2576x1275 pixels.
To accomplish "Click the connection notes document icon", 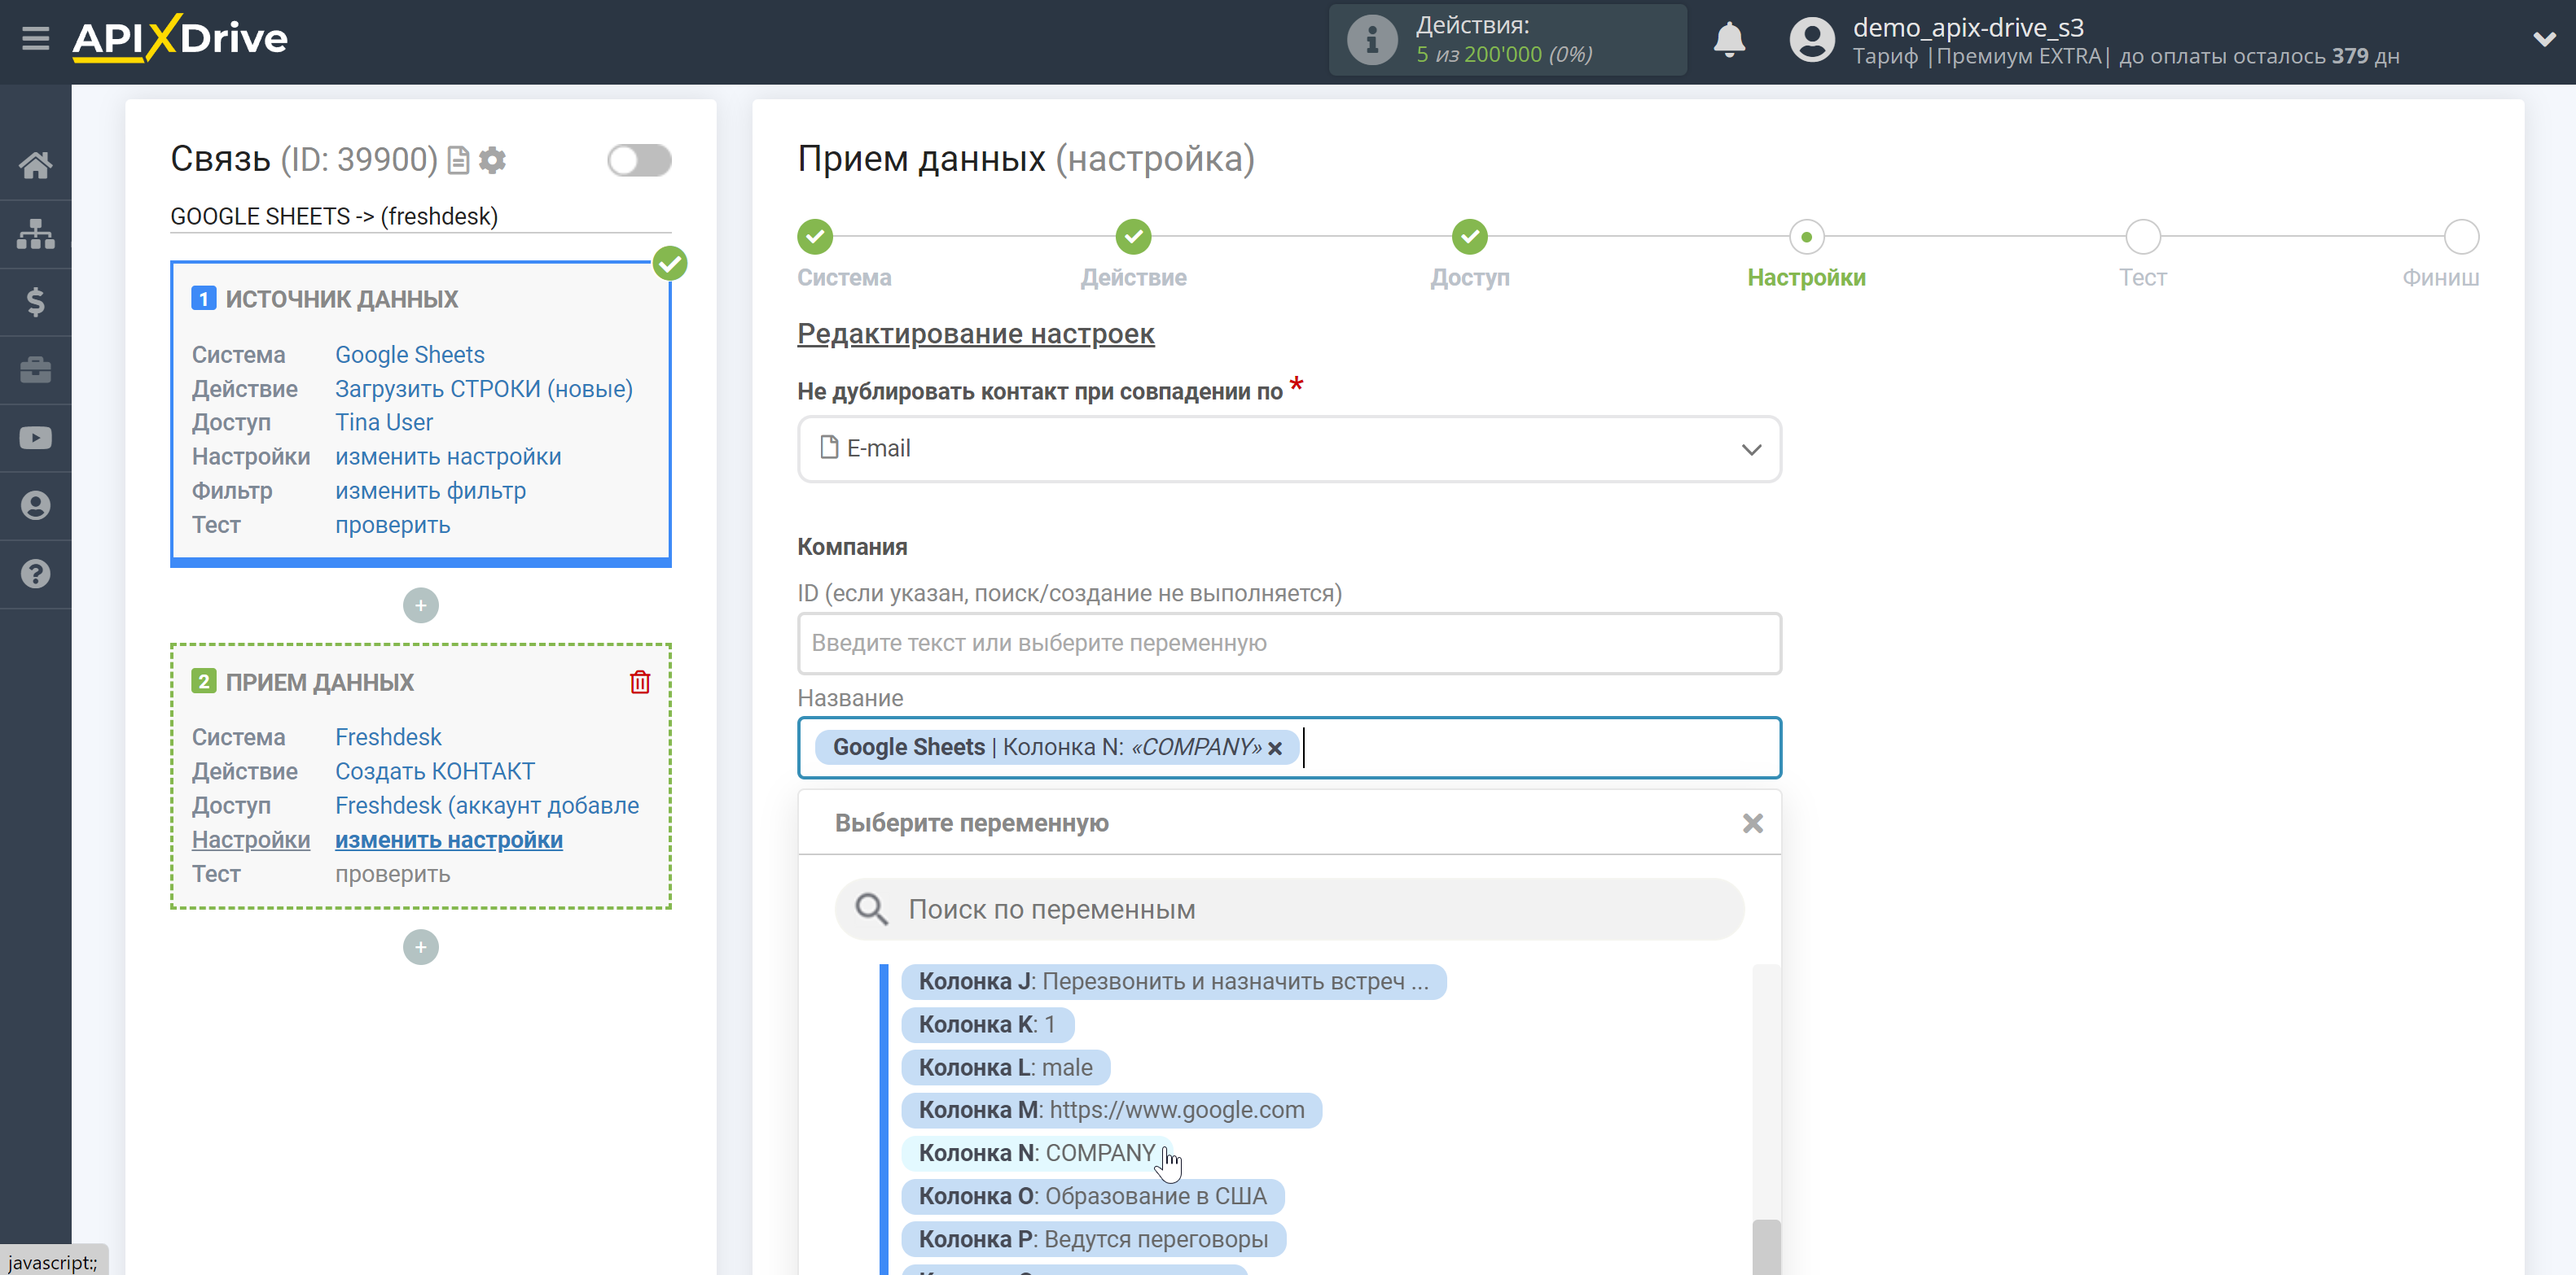I will [x=458, y=159].
